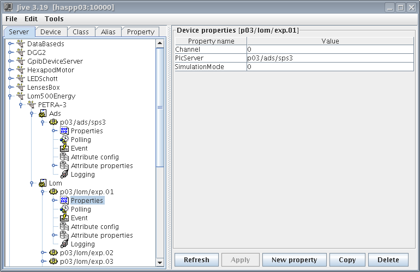Click the LEDSchott server icon

21,78
